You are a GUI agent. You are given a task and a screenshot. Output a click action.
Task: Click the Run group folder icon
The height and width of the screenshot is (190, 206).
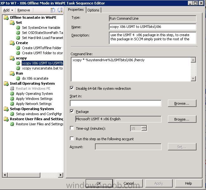pyautogui.click(x=12, y=73)
